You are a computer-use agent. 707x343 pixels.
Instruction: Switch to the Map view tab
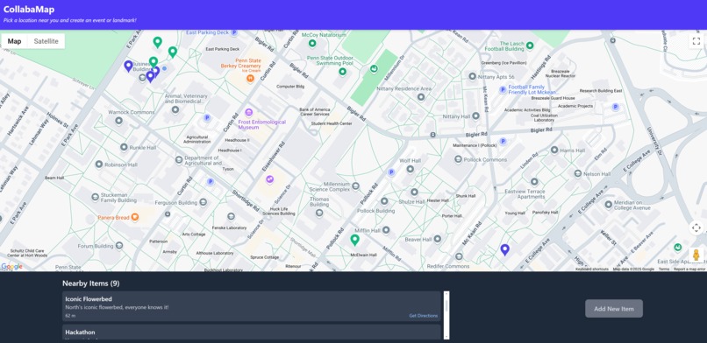14,41
